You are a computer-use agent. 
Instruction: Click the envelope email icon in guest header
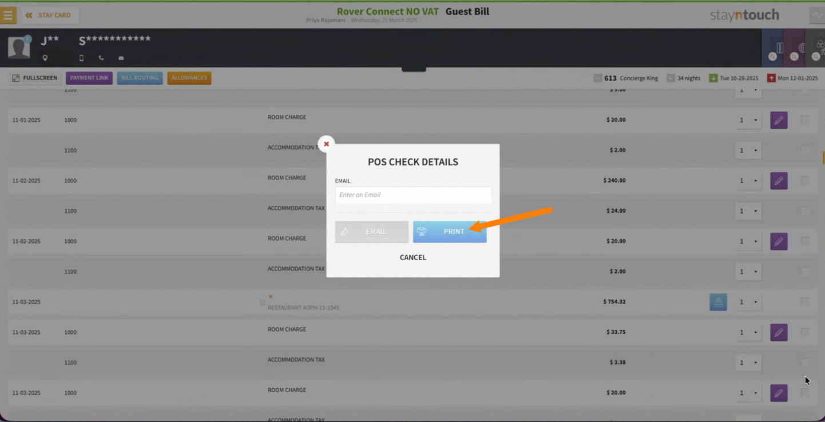[121, 58]
